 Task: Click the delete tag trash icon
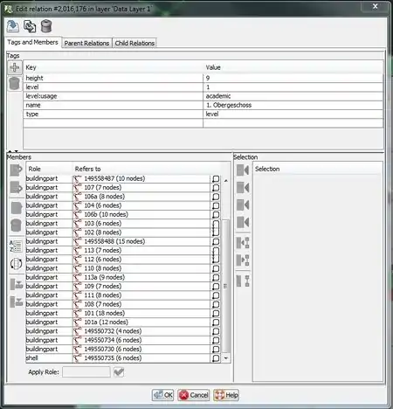coord(15,84)
